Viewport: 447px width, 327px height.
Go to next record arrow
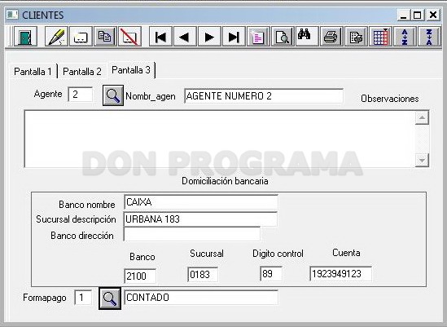[x=209, y=37]
